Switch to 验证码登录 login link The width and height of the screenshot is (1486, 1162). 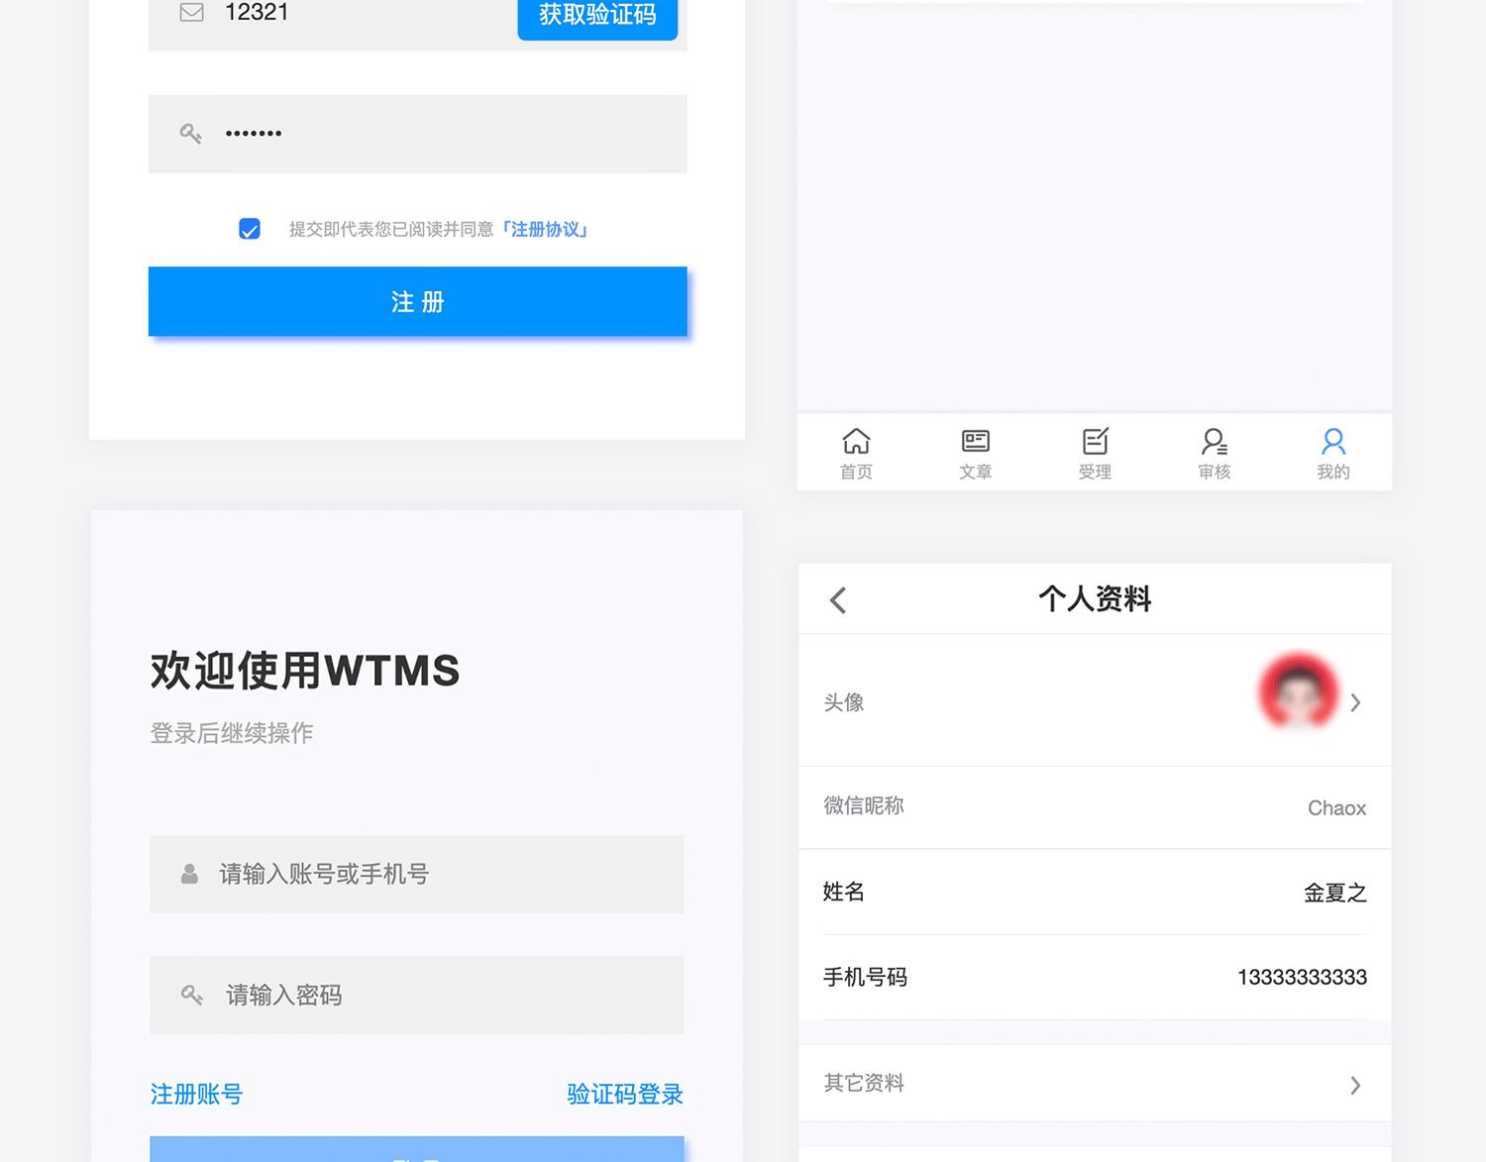point(624,1094)
